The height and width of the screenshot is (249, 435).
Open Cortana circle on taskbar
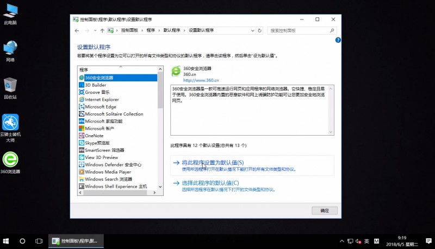click(22, 241)
